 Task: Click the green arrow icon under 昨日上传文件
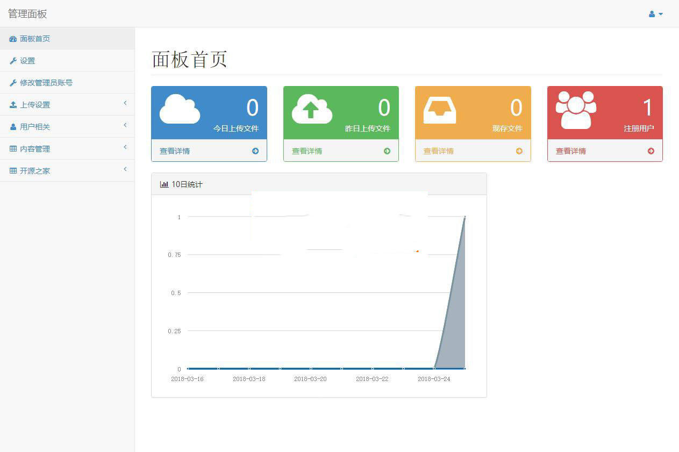pos(387,151)
